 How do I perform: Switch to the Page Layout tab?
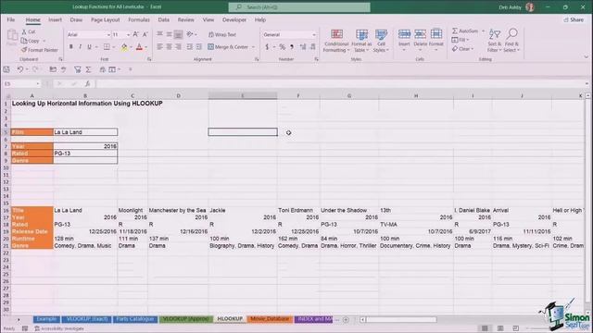(x=105, y=19)
